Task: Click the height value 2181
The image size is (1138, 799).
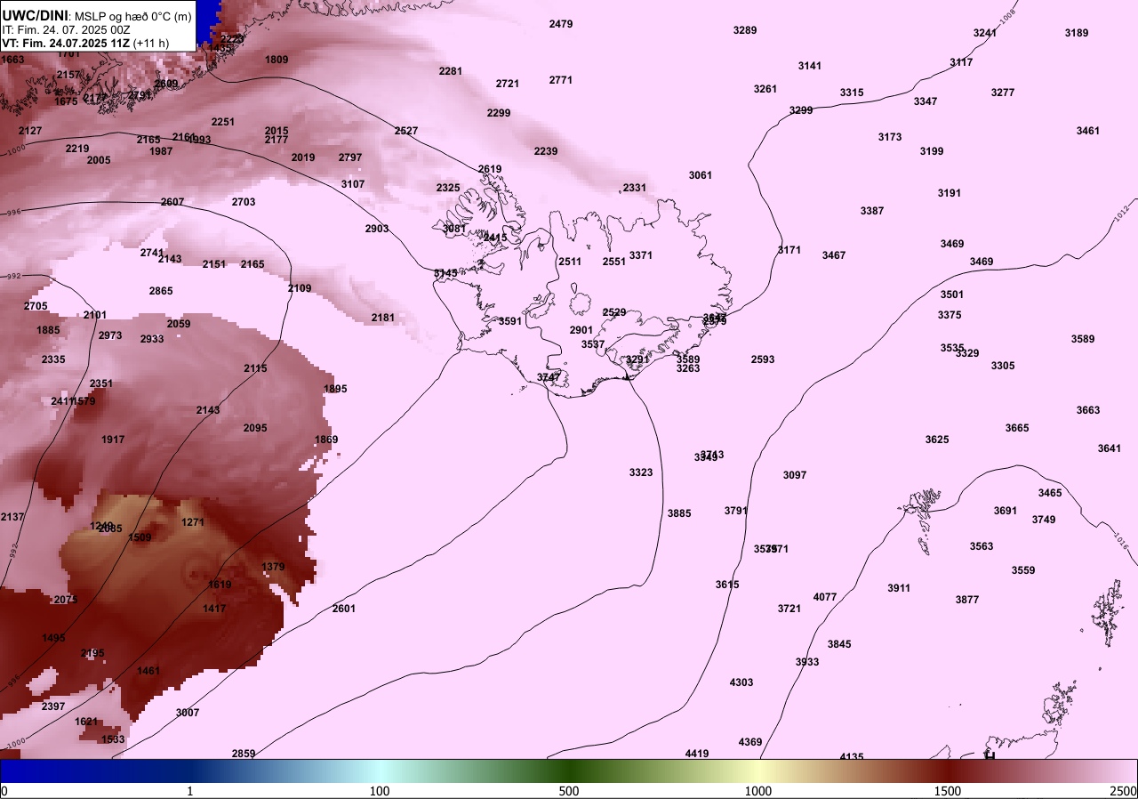Action: tap(383, 318)
